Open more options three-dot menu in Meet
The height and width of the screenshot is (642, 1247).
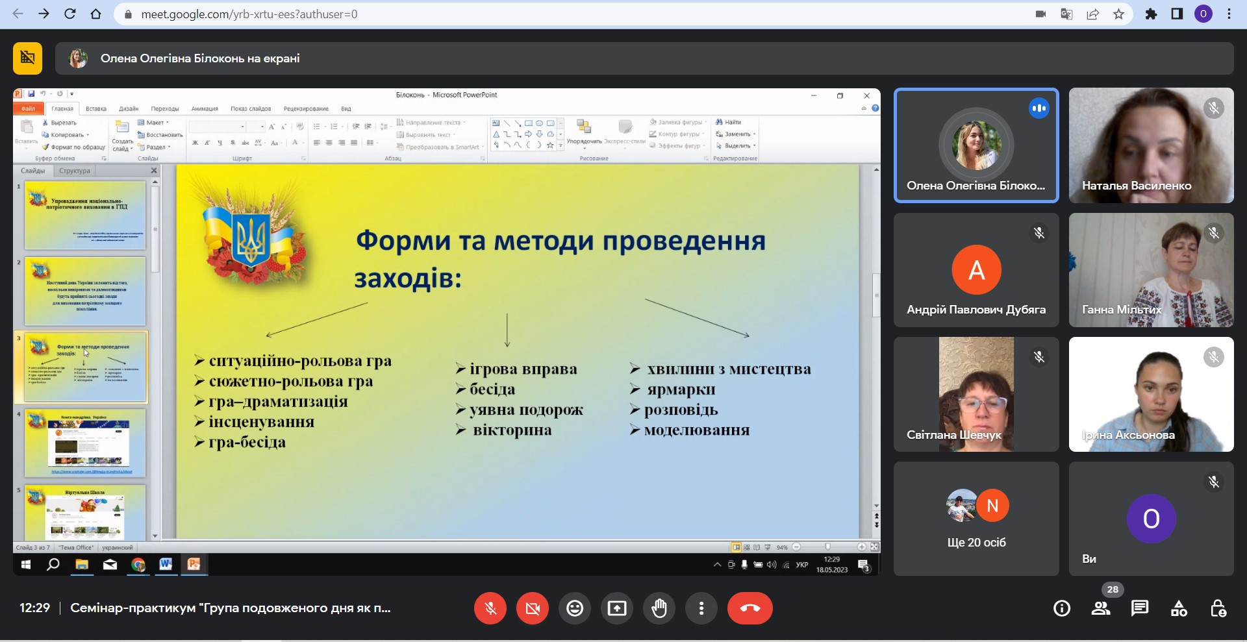point(701,608)
